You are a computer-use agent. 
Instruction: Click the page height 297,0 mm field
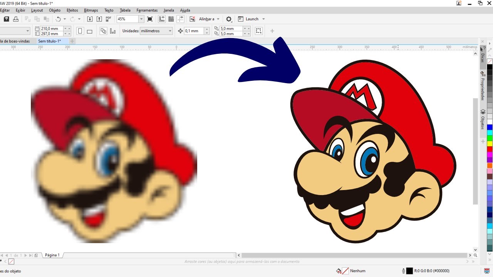click(x=51, y=33)
